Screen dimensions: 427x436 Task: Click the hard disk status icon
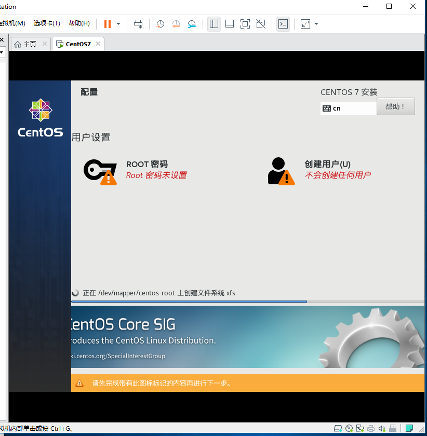coord(338,429)
